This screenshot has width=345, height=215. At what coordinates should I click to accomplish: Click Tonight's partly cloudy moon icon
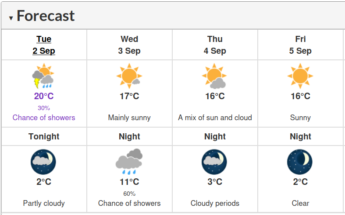pyautogui.click(x=43, y=162)
